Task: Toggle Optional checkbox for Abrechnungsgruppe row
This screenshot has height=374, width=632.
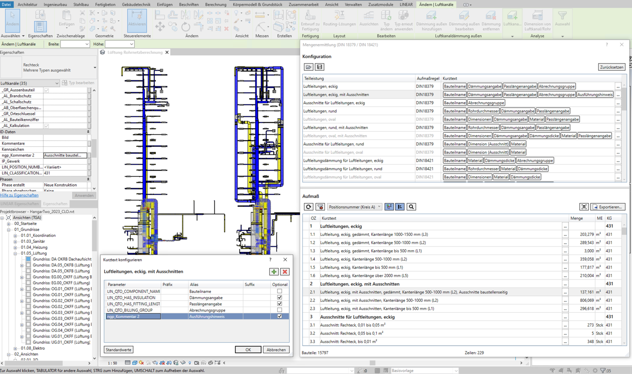Action: [x=279, y=310]
